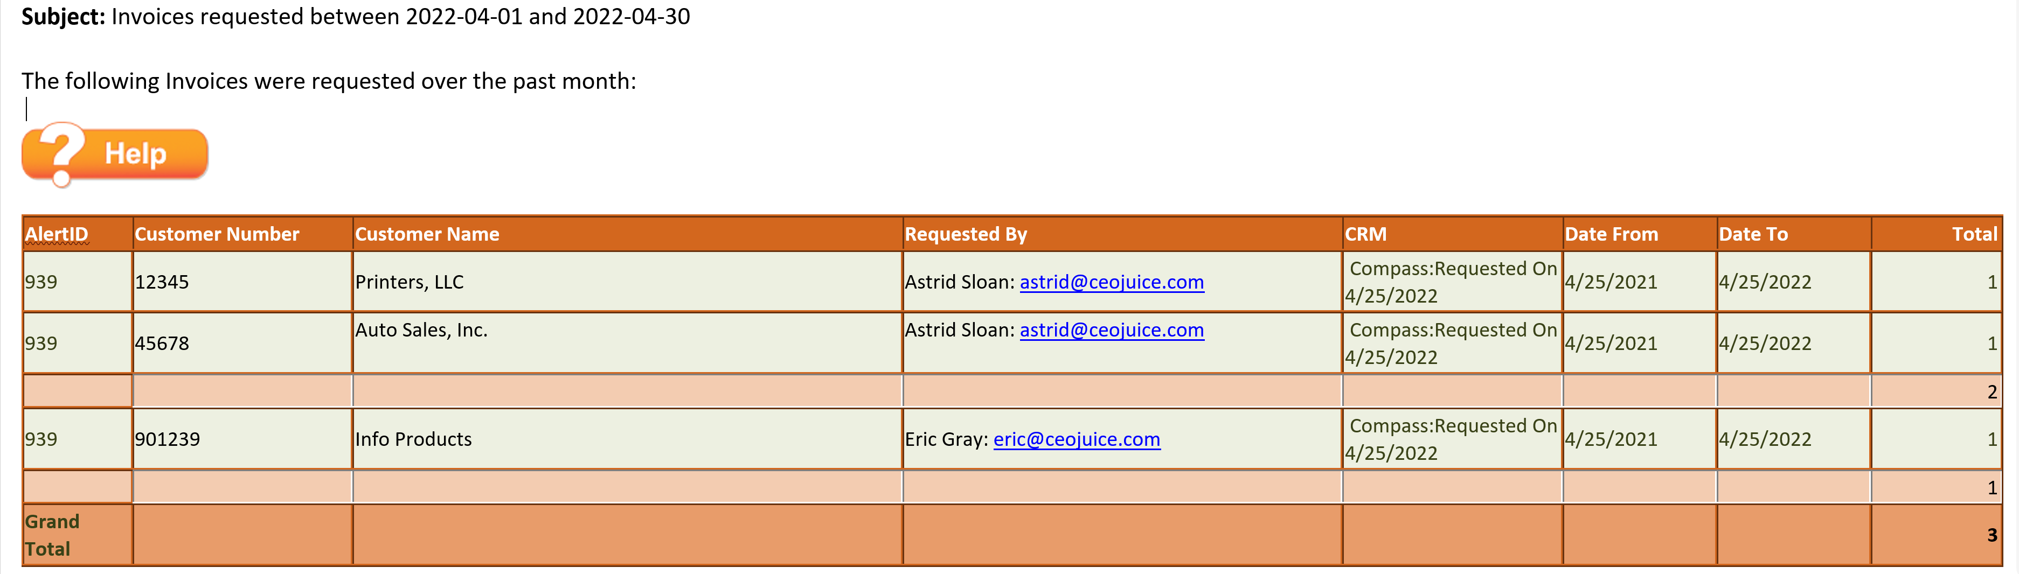Click the AlertID column header

[57, 234]
